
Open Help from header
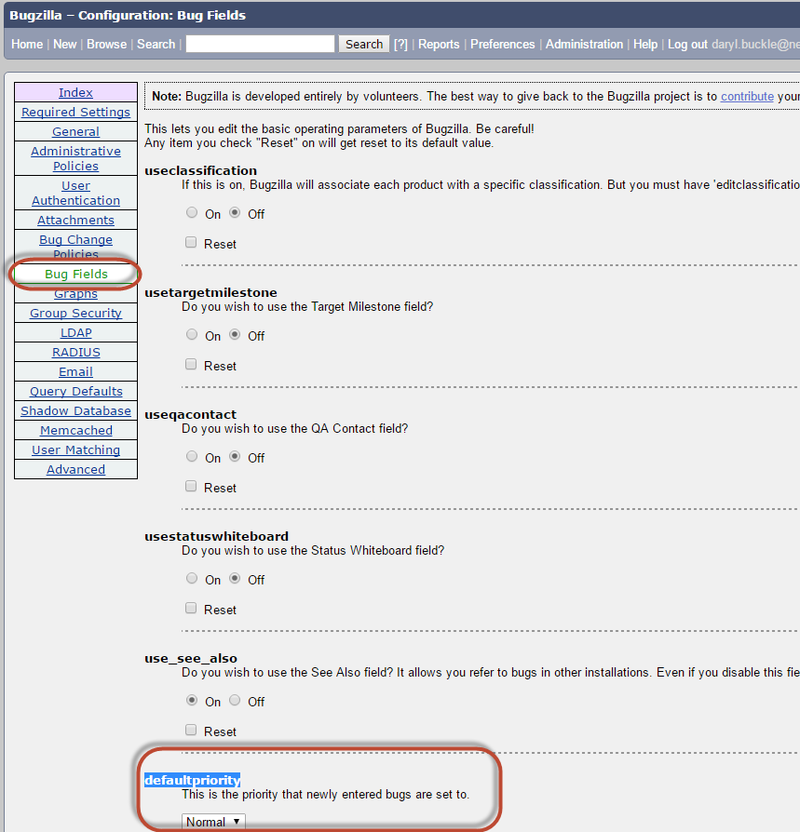tap(645, 44)
